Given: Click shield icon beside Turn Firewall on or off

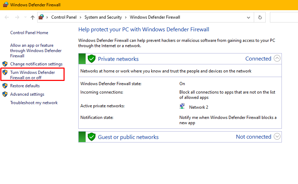Looking at the screenshot, I should [5, 72].
